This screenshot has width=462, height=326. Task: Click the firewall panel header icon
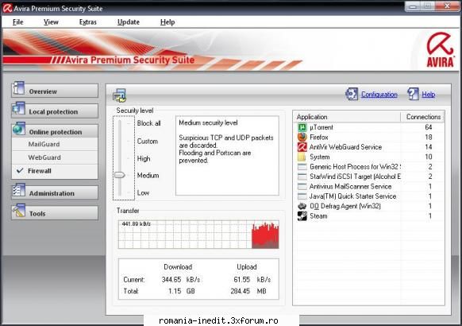(x=119, y=95)
